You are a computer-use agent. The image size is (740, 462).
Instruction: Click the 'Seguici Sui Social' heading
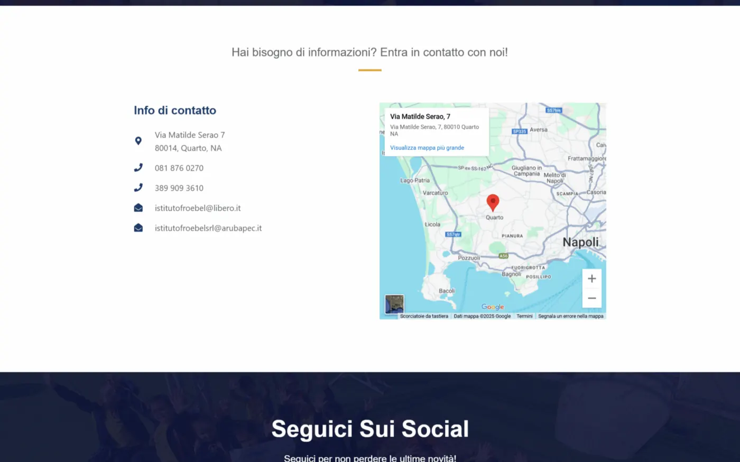point(370,429)
